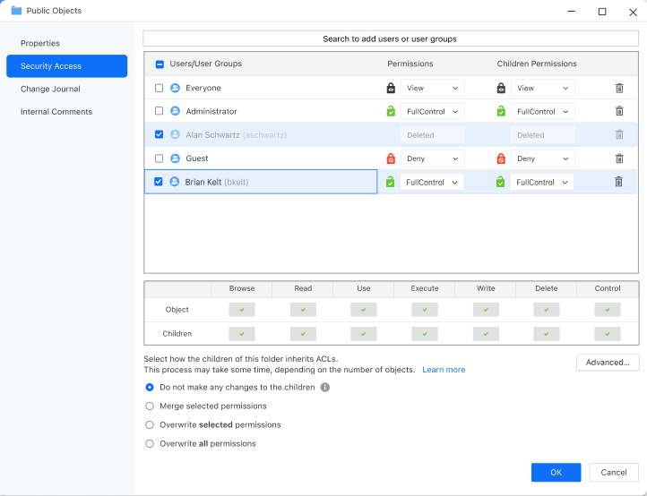Open the Learn more link
This screenshot has height=496, width=647.
(444, 370)
